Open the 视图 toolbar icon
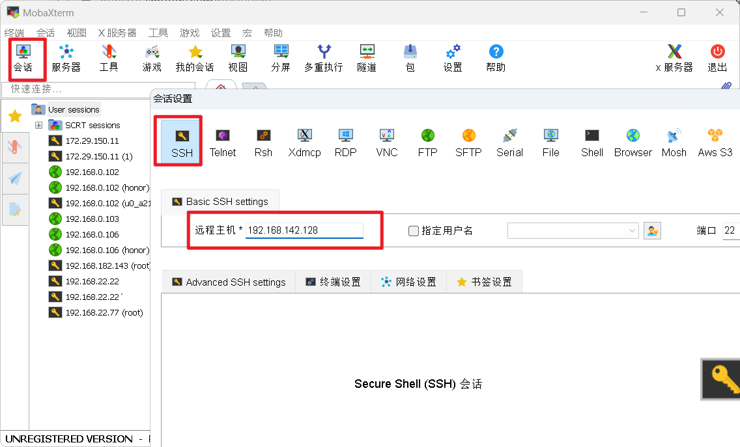Screen dimensions: 740x447 click(238, 59)
